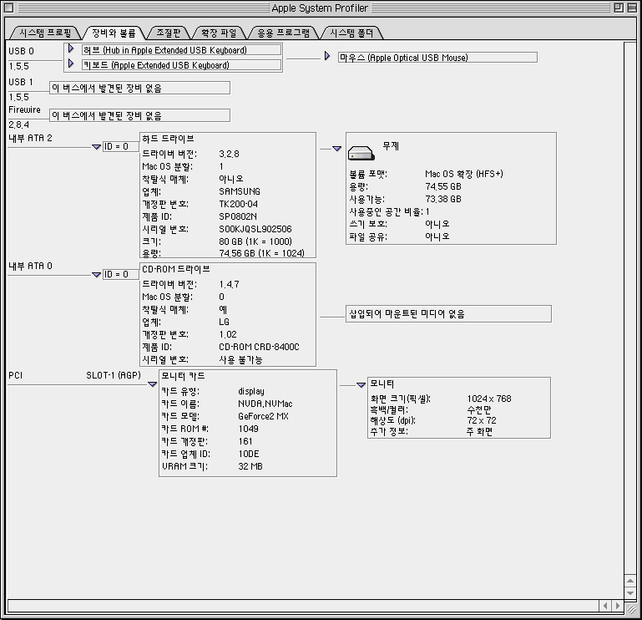Expand the 키보드 (Apple Extended USB Keyboard) entry
This screenshot has height=620, width=642.
tap(72, 64)
